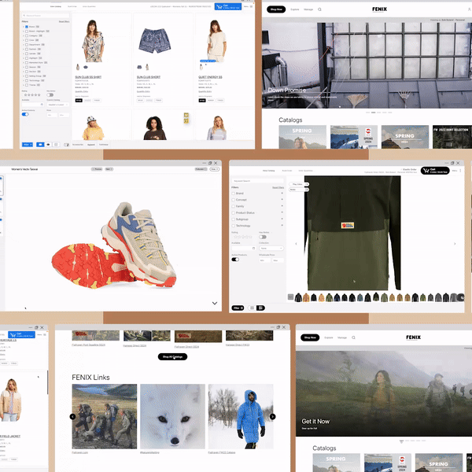Screen dimensions: 472x472
Task: Open the Explore menu in the top-right FENIX header
Action: [297, 10]
